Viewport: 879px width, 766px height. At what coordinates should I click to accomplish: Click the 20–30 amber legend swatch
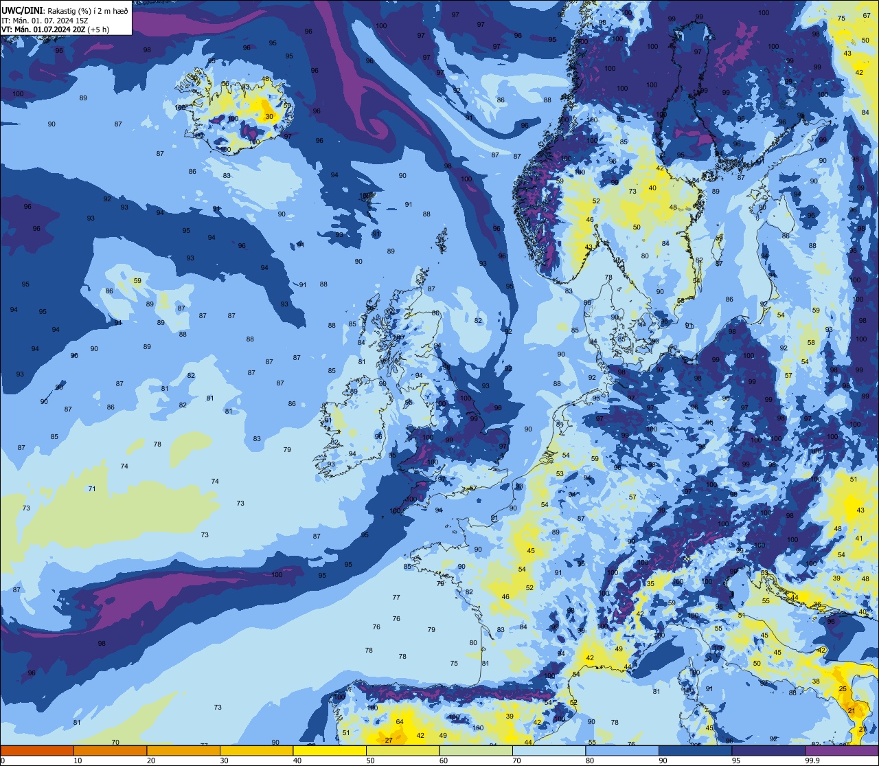pyautogui.click(x=183, y=750)
